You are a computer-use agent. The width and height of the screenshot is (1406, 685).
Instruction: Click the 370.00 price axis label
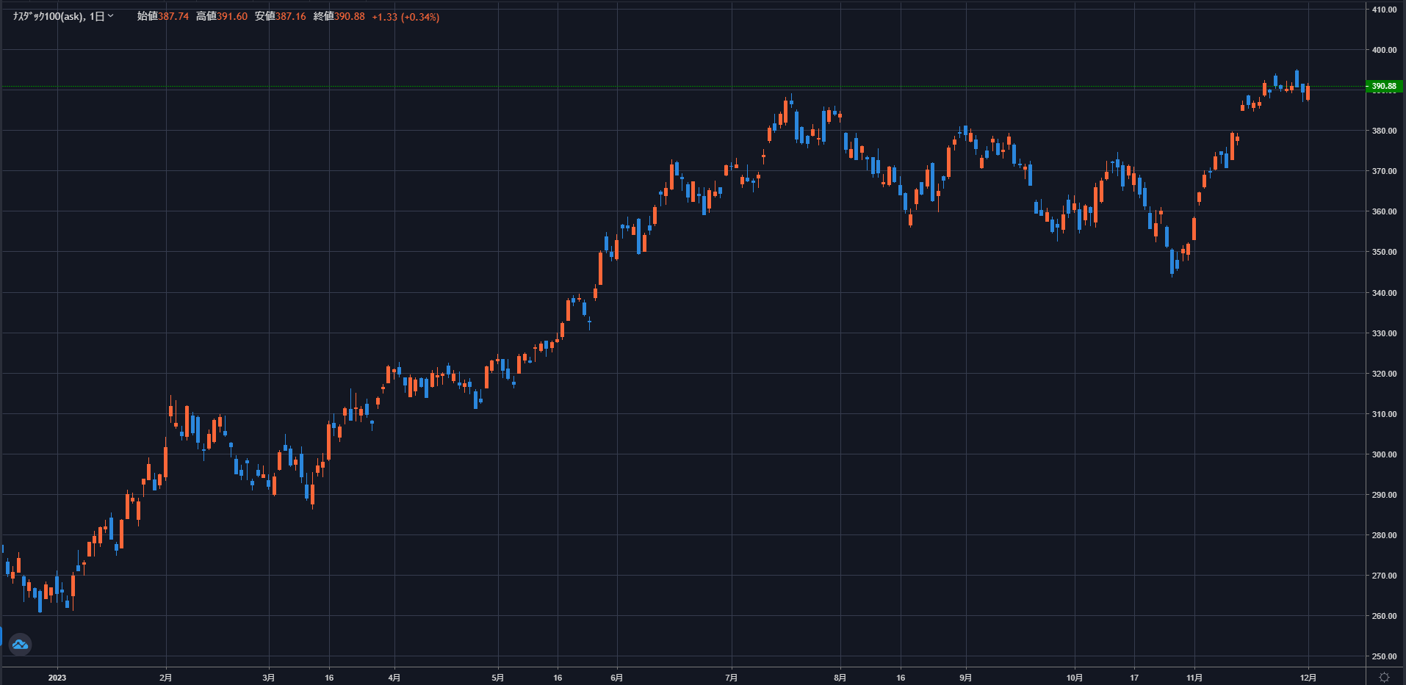(1384, 171)
